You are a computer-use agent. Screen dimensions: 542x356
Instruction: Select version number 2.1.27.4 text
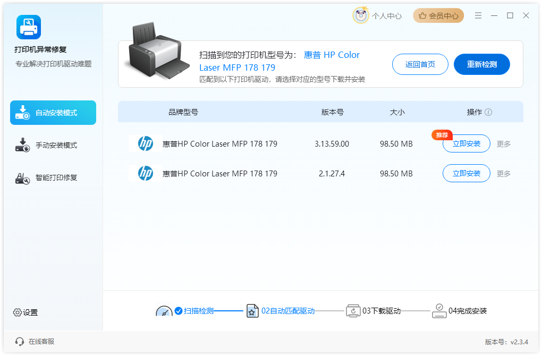[332, 174]
